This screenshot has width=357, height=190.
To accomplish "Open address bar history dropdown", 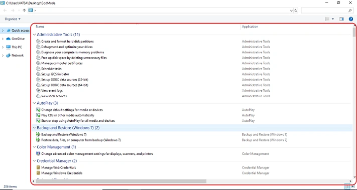I will pos(291,11).
